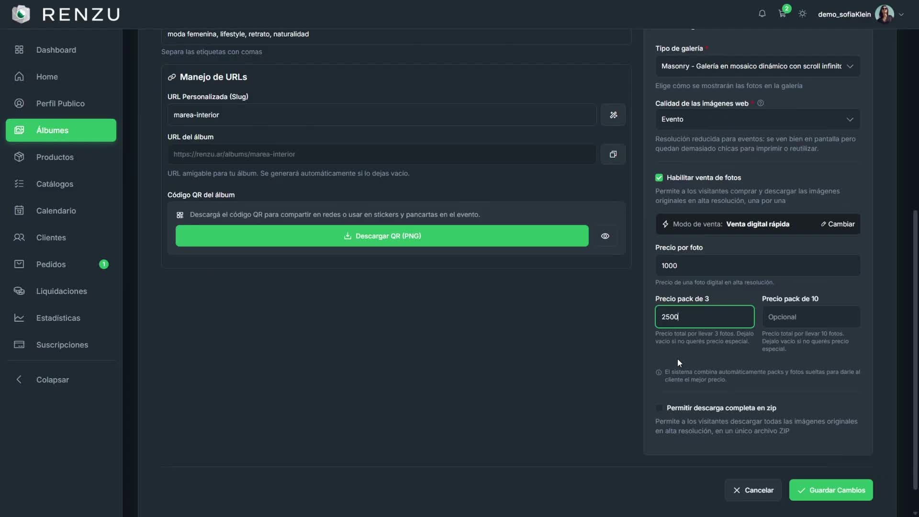
Task: Click the Calendario calendar icon
Action: click(x=19, y=211)
